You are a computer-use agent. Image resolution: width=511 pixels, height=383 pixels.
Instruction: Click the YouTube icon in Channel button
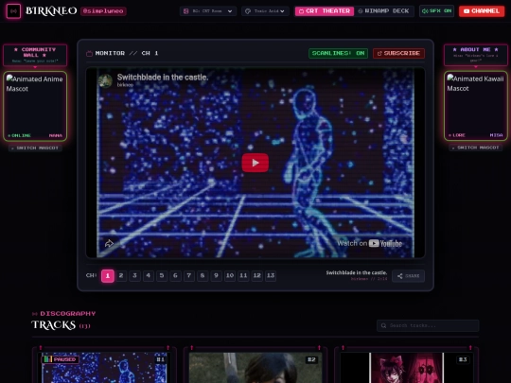point(467,11)
